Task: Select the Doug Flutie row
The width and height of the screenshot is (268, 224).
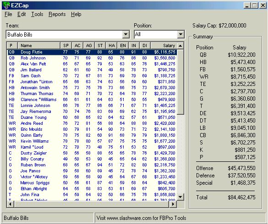Action: (92, 52)
